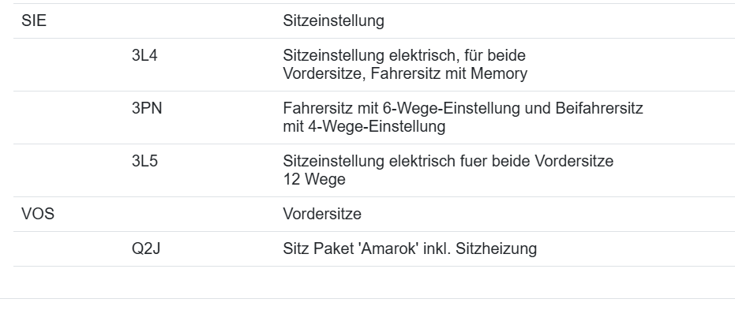Click option code Q2J

(147, 249)
